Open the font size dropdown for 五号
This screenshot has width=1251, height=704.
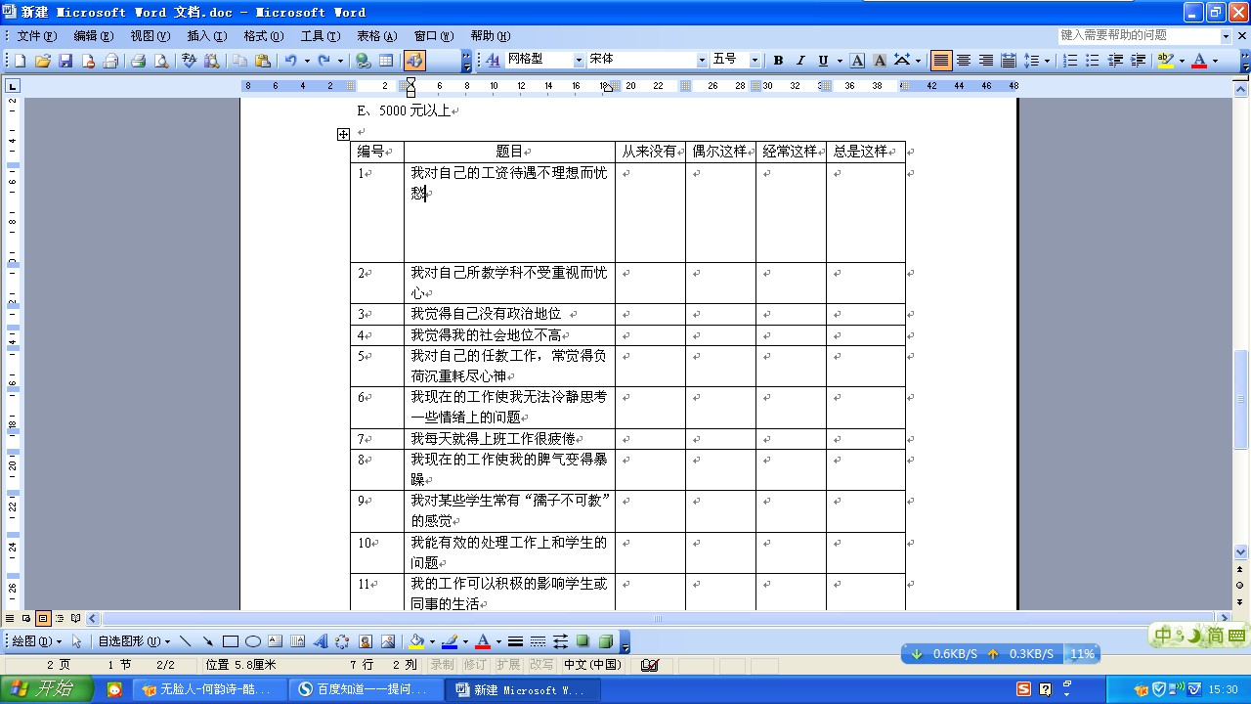(754, 60)
